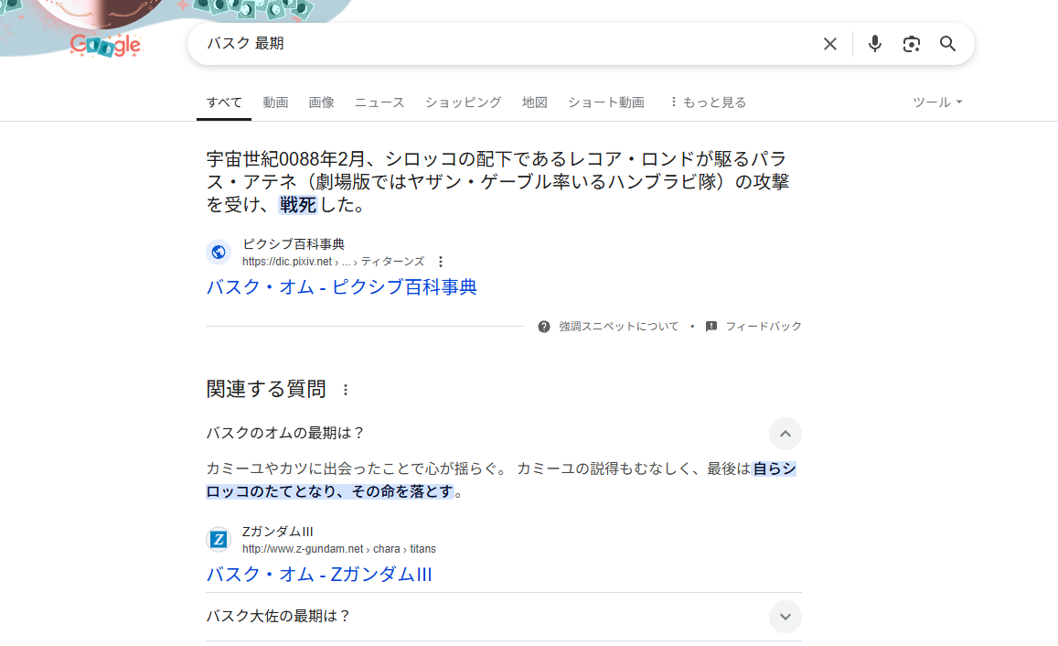
Task: Click highlighted word 戦死 in snippet
Action: (x=297, y=205)
